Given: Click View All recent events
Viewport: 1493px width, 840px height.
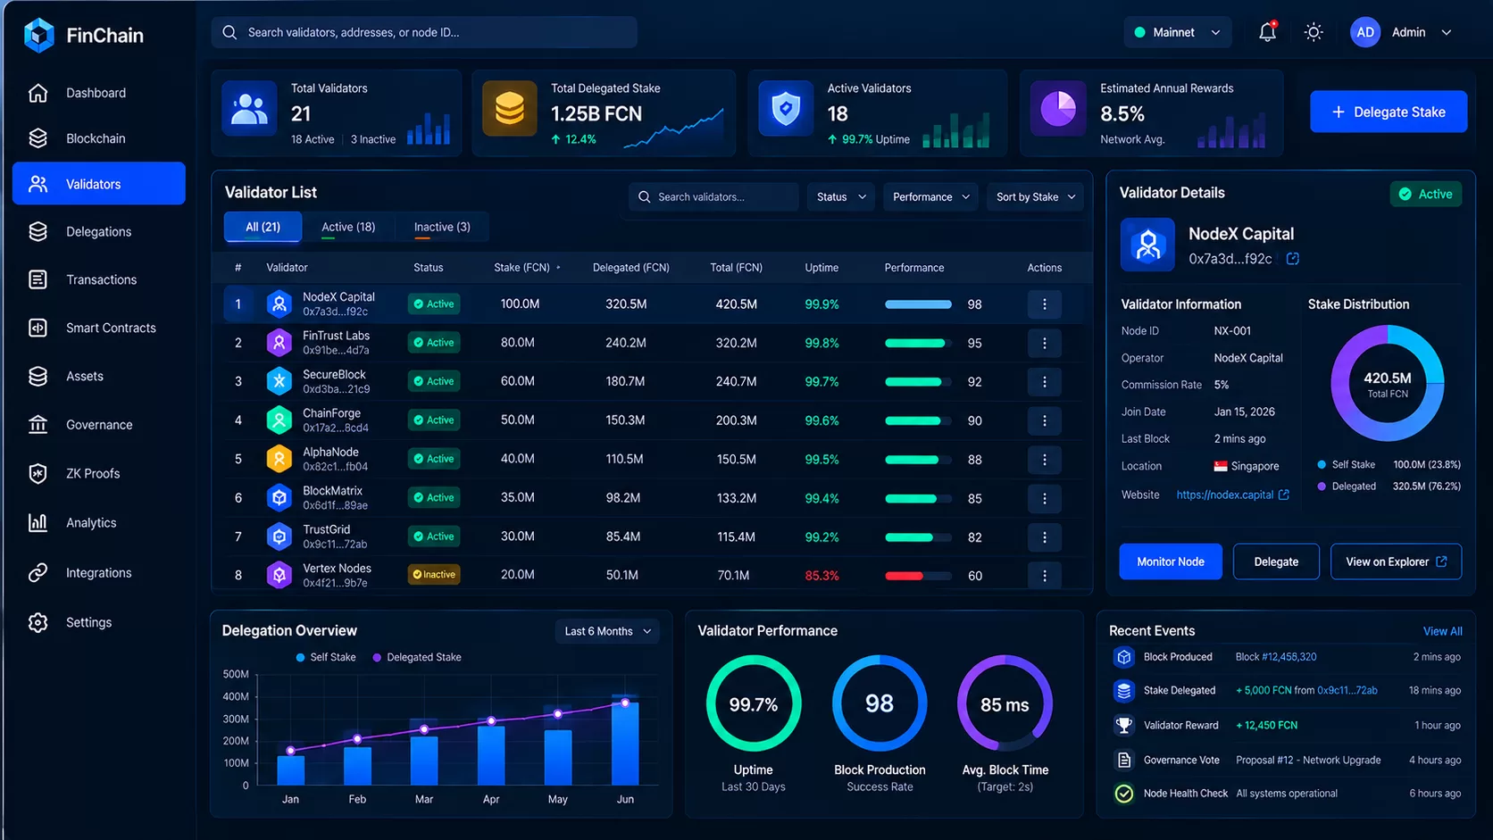Looking at the screenshot, I should click(x=1443, y=631).
